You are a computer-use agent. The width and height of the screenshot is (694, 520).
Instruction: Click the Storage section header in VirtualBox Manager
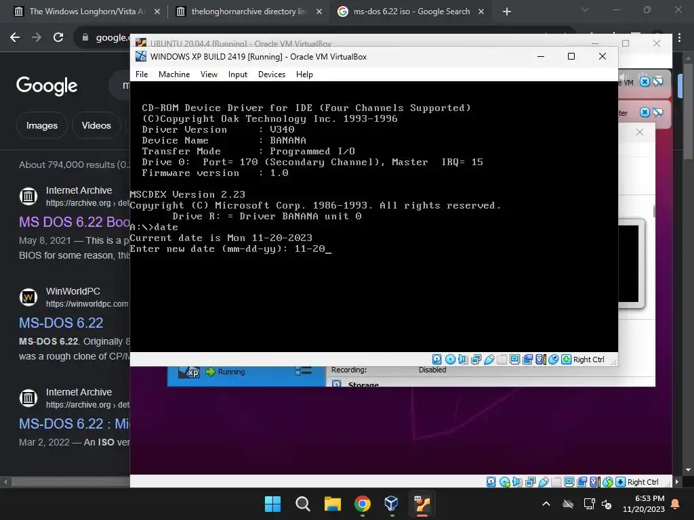(x=363, y=385)
